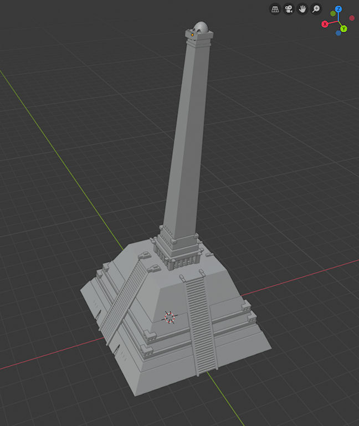Screen dimensions: 359x426
Task: Select the right staircase on the pyramid
Action: [x=201, y=321]
